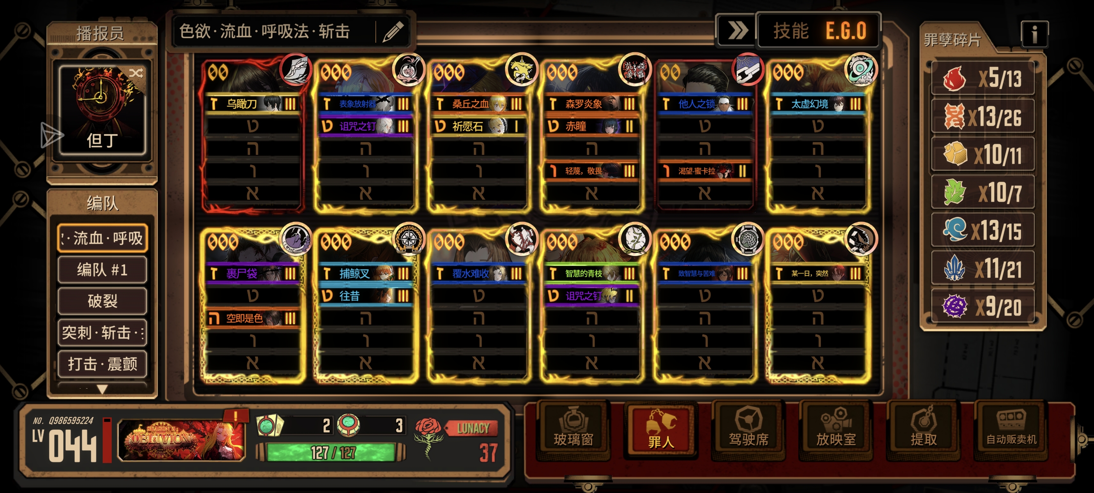Select the red Wrath sin fragment icon
Viewport: 1094px width, 493px height.
point(954,78)
